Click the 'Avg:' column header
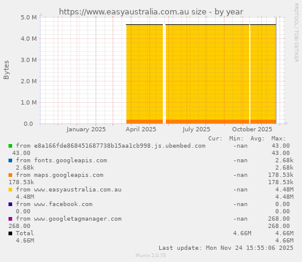The height and width of the screenshot is (262, 302). [x=258, y=139]
